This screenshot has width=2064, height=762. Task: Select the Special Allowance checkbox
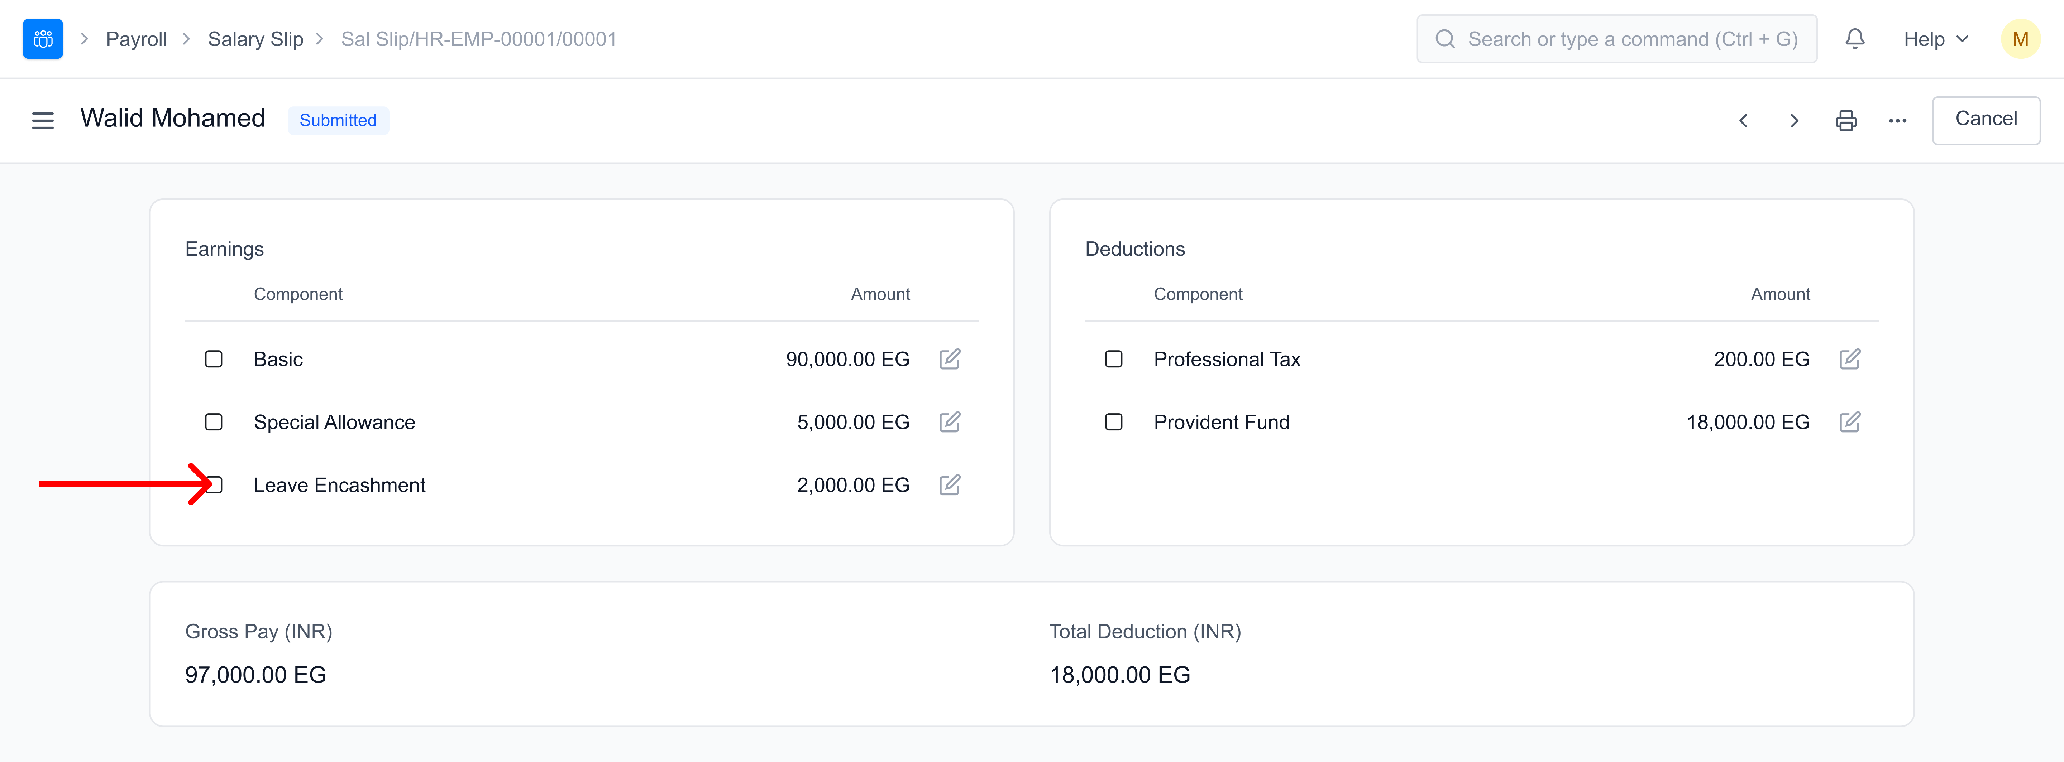pyautogui.click(x=213, y=422)
